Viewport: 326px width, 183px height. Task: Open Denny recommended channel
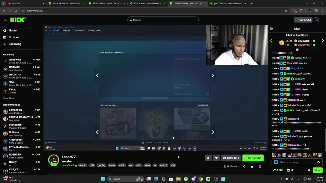[x=22, y=163]
